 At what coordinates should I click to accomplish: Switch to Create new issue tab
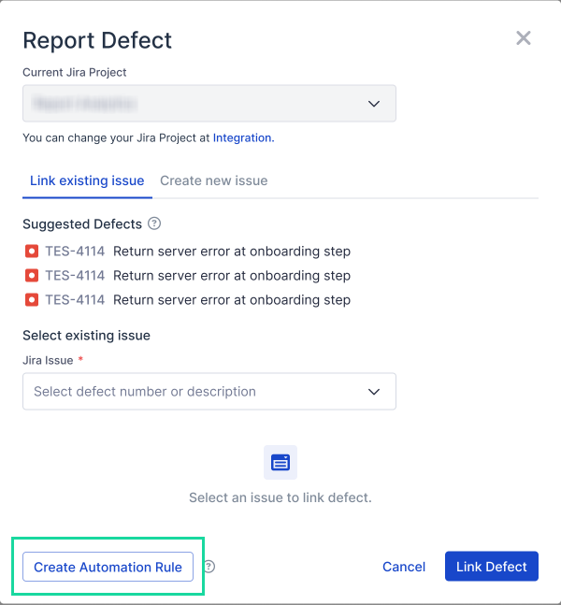(x=214, y=180)
